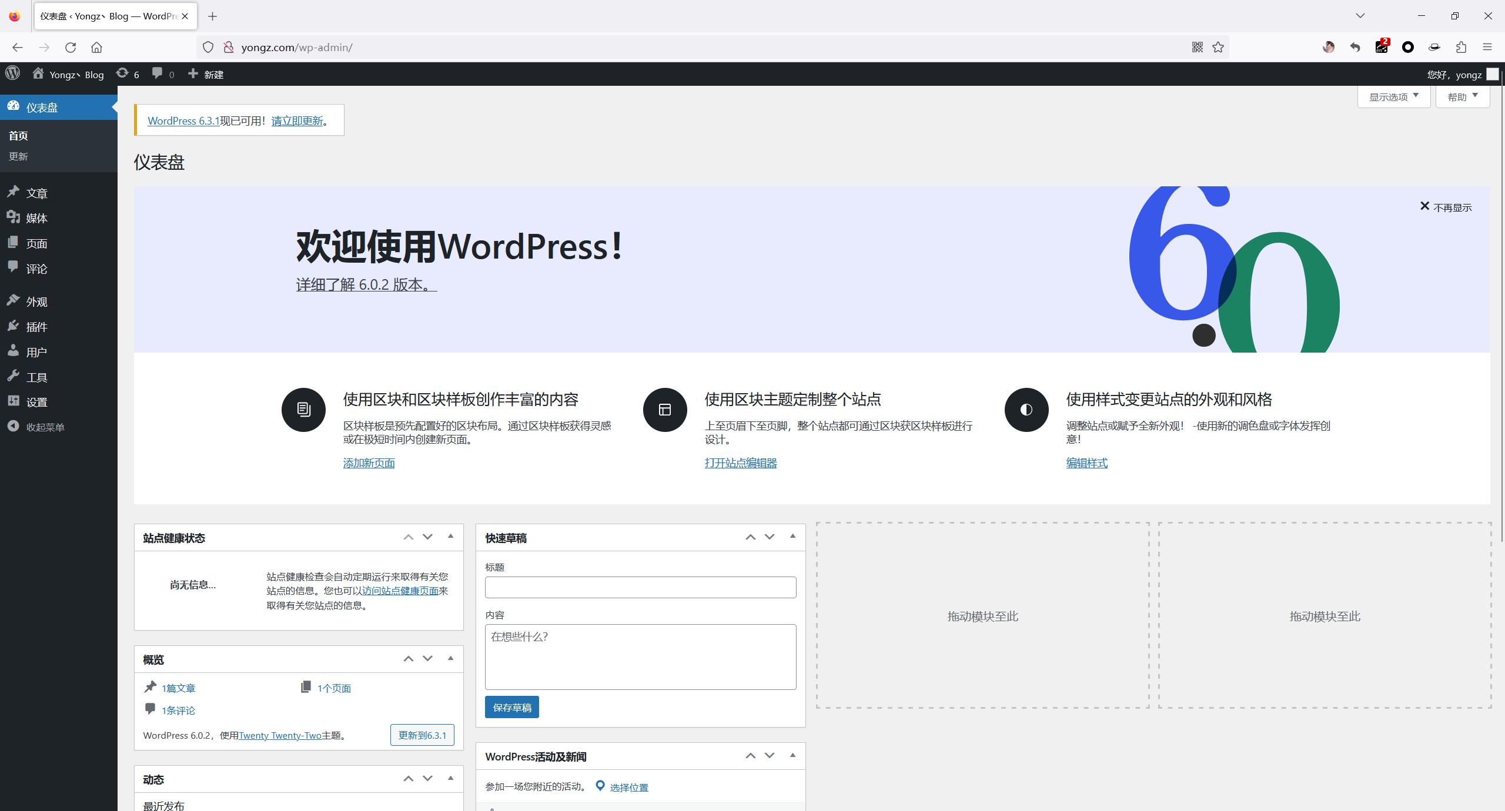The width and height of the screenshot is (1505, 811).
Task: Click the 更新到6.3.1 button
Action: tap(422, 735)
